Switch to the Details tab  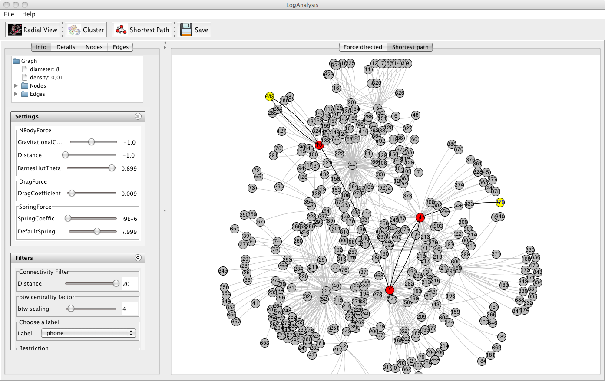point(66,47)
